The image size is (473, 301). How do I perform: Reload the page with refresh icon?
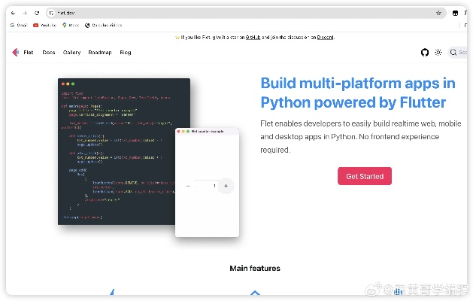(x=37, y=13)
